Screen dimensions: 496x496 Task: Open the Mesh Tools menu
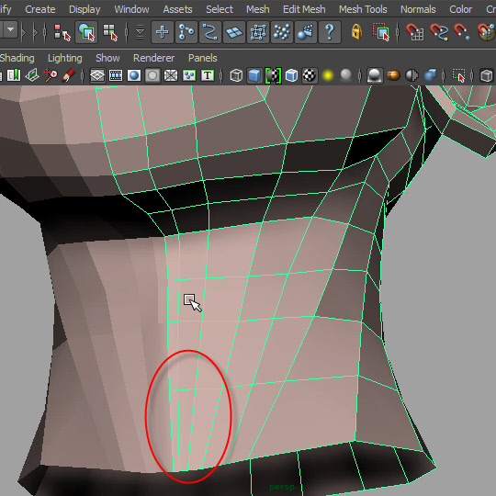point(363,9)
